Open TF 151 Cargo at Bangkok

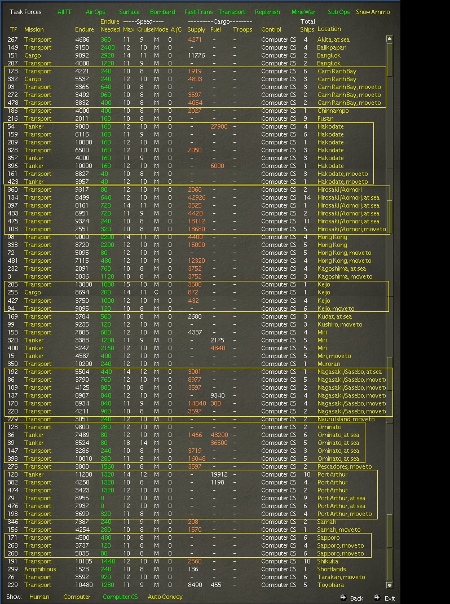point(195,55)
